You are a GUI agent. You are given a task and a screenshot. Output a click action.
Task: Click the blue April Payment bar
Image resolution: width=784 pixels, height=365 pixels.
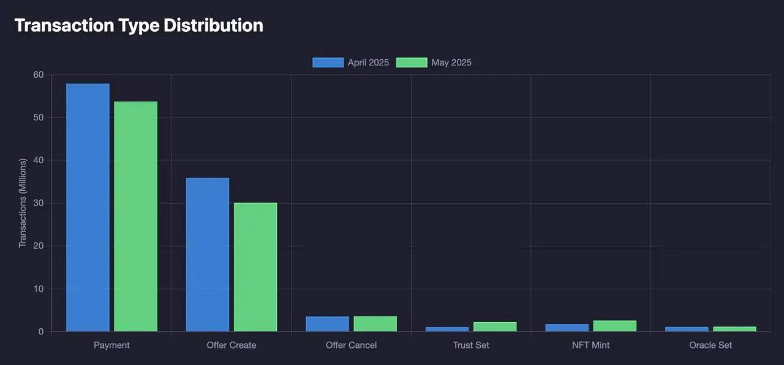pos(88,208)
